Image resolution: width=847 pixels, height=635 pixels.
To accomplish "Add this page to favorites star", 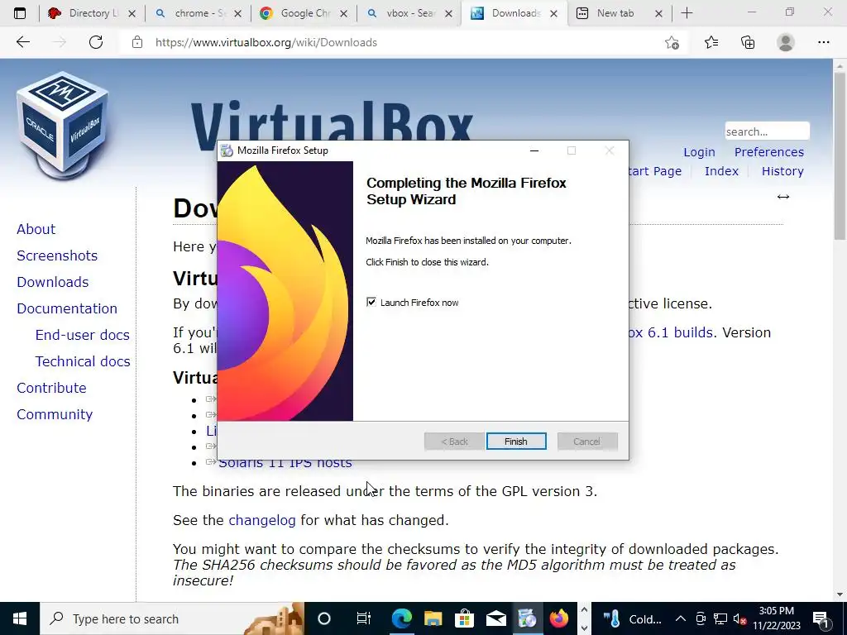I will 672,42.
